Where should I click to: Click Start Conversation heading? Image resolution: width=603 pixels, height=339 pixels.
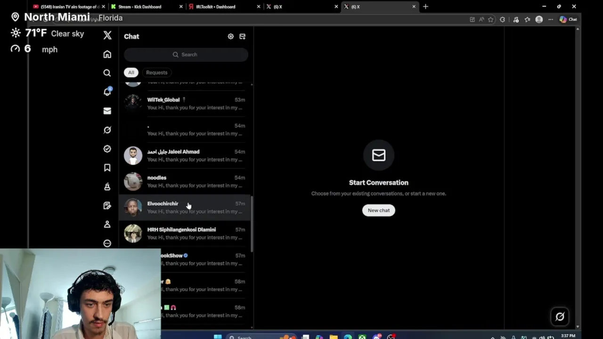[379, 183]
